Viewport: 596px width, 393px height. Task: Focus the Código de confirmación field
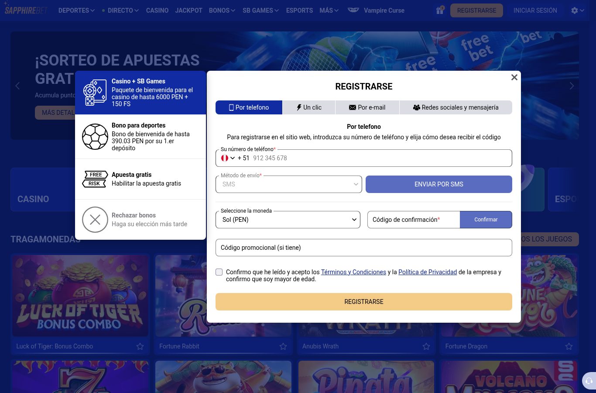click(x=414, y=220)
